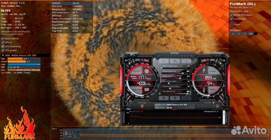Click the Memory clock sensor row
Image resolution: width=271 pixels, height=140 pixels.
tap(72, 9)
